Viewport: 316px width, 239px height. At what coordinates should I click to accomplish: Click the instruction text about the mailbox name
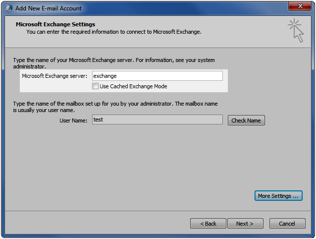pos(115,107)
